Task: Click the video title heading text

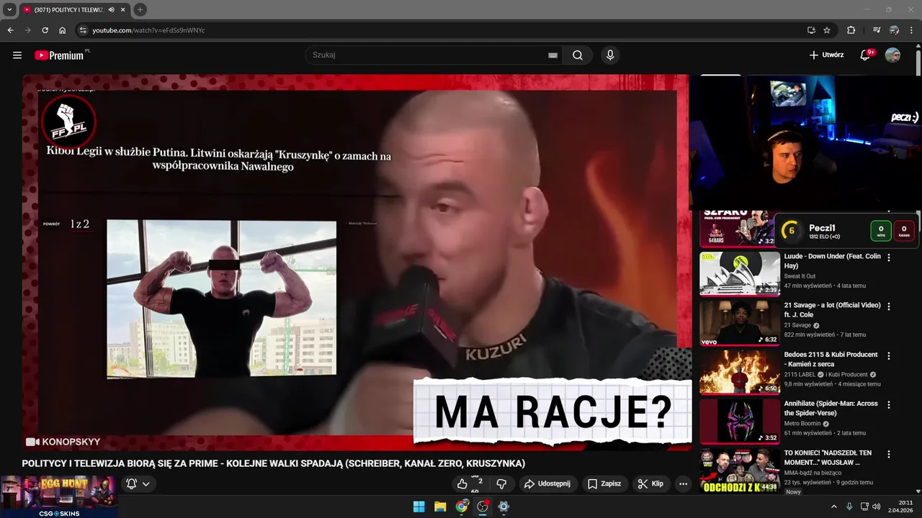Action: [273, 463]
